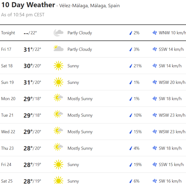
Task: Click Mon 20 mostly sunny icon
Action: point(58,99)
